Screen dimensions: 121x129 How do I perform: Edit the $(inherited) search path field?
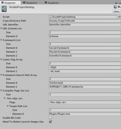point(85,83)
